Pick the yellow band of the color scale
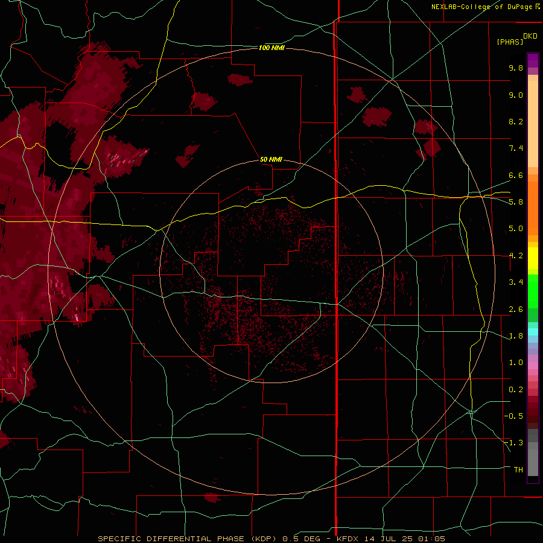Screen dimensions: 543x543 [533, 258]
